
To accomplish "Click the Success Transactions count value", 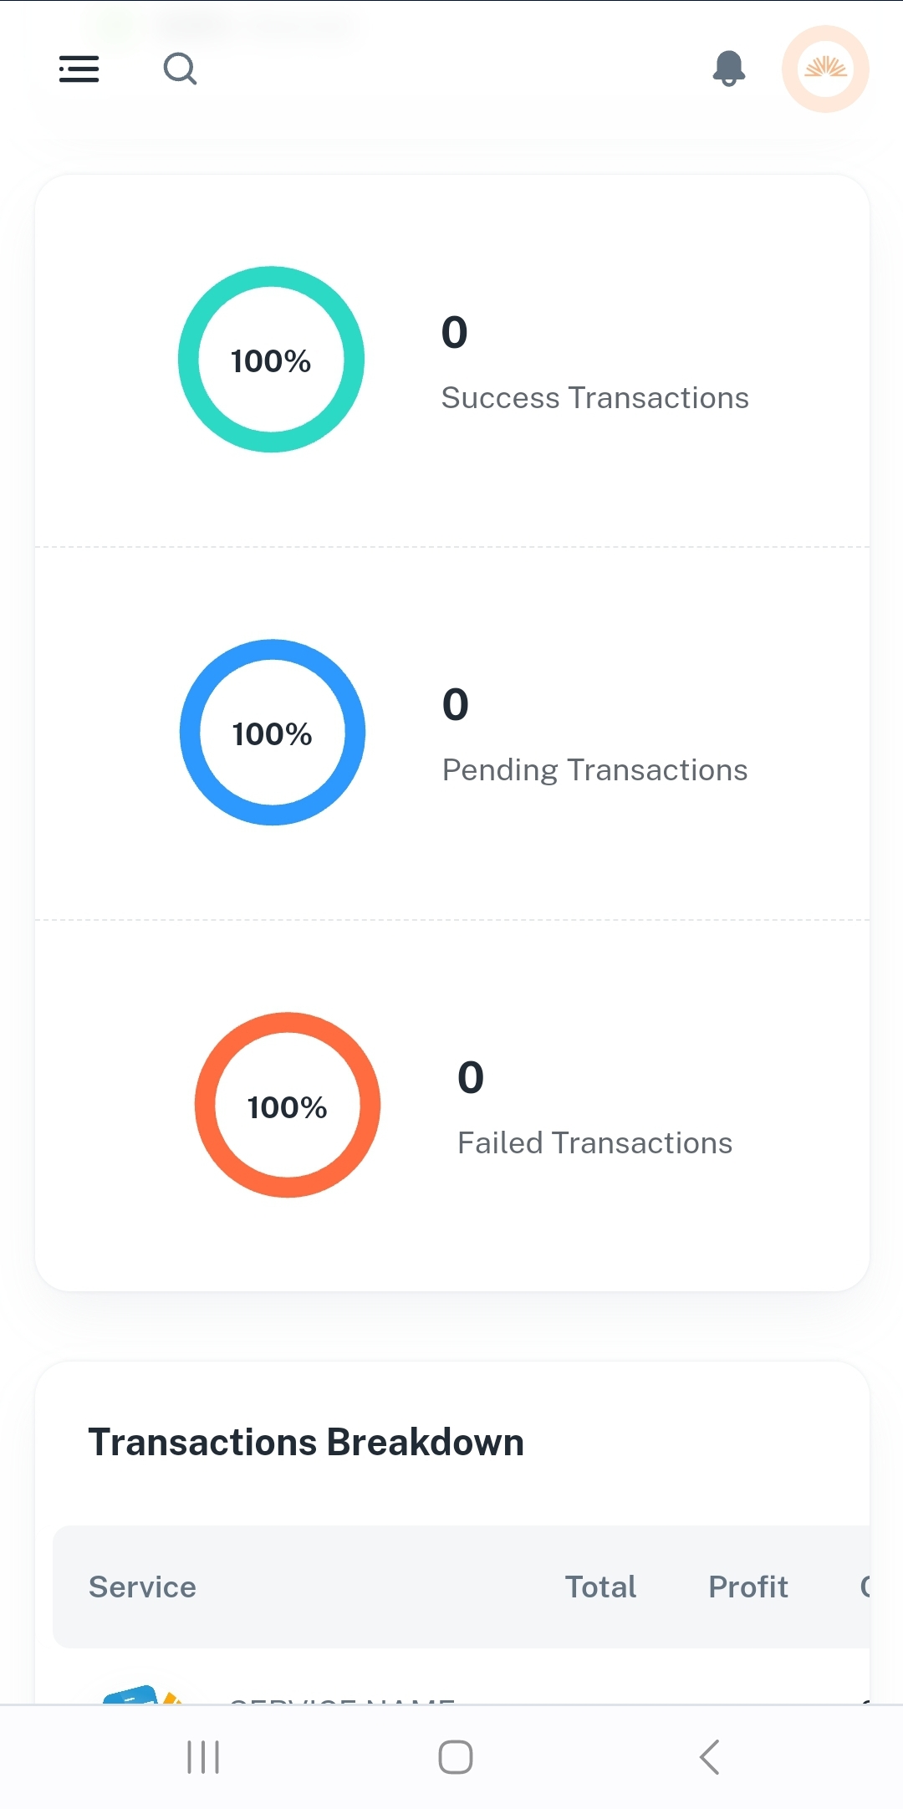I will pyautogui.click(x=455, y=333).
